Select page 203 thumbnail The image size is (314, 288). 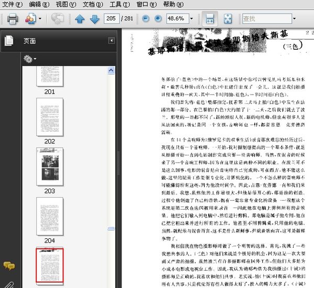50,165
